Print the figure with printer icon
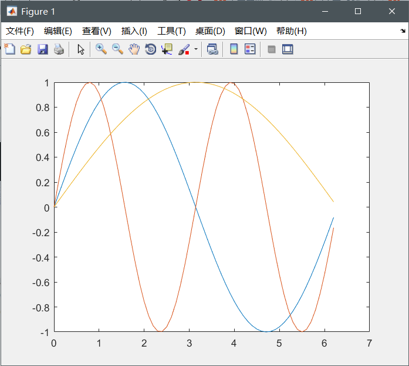 59,49
